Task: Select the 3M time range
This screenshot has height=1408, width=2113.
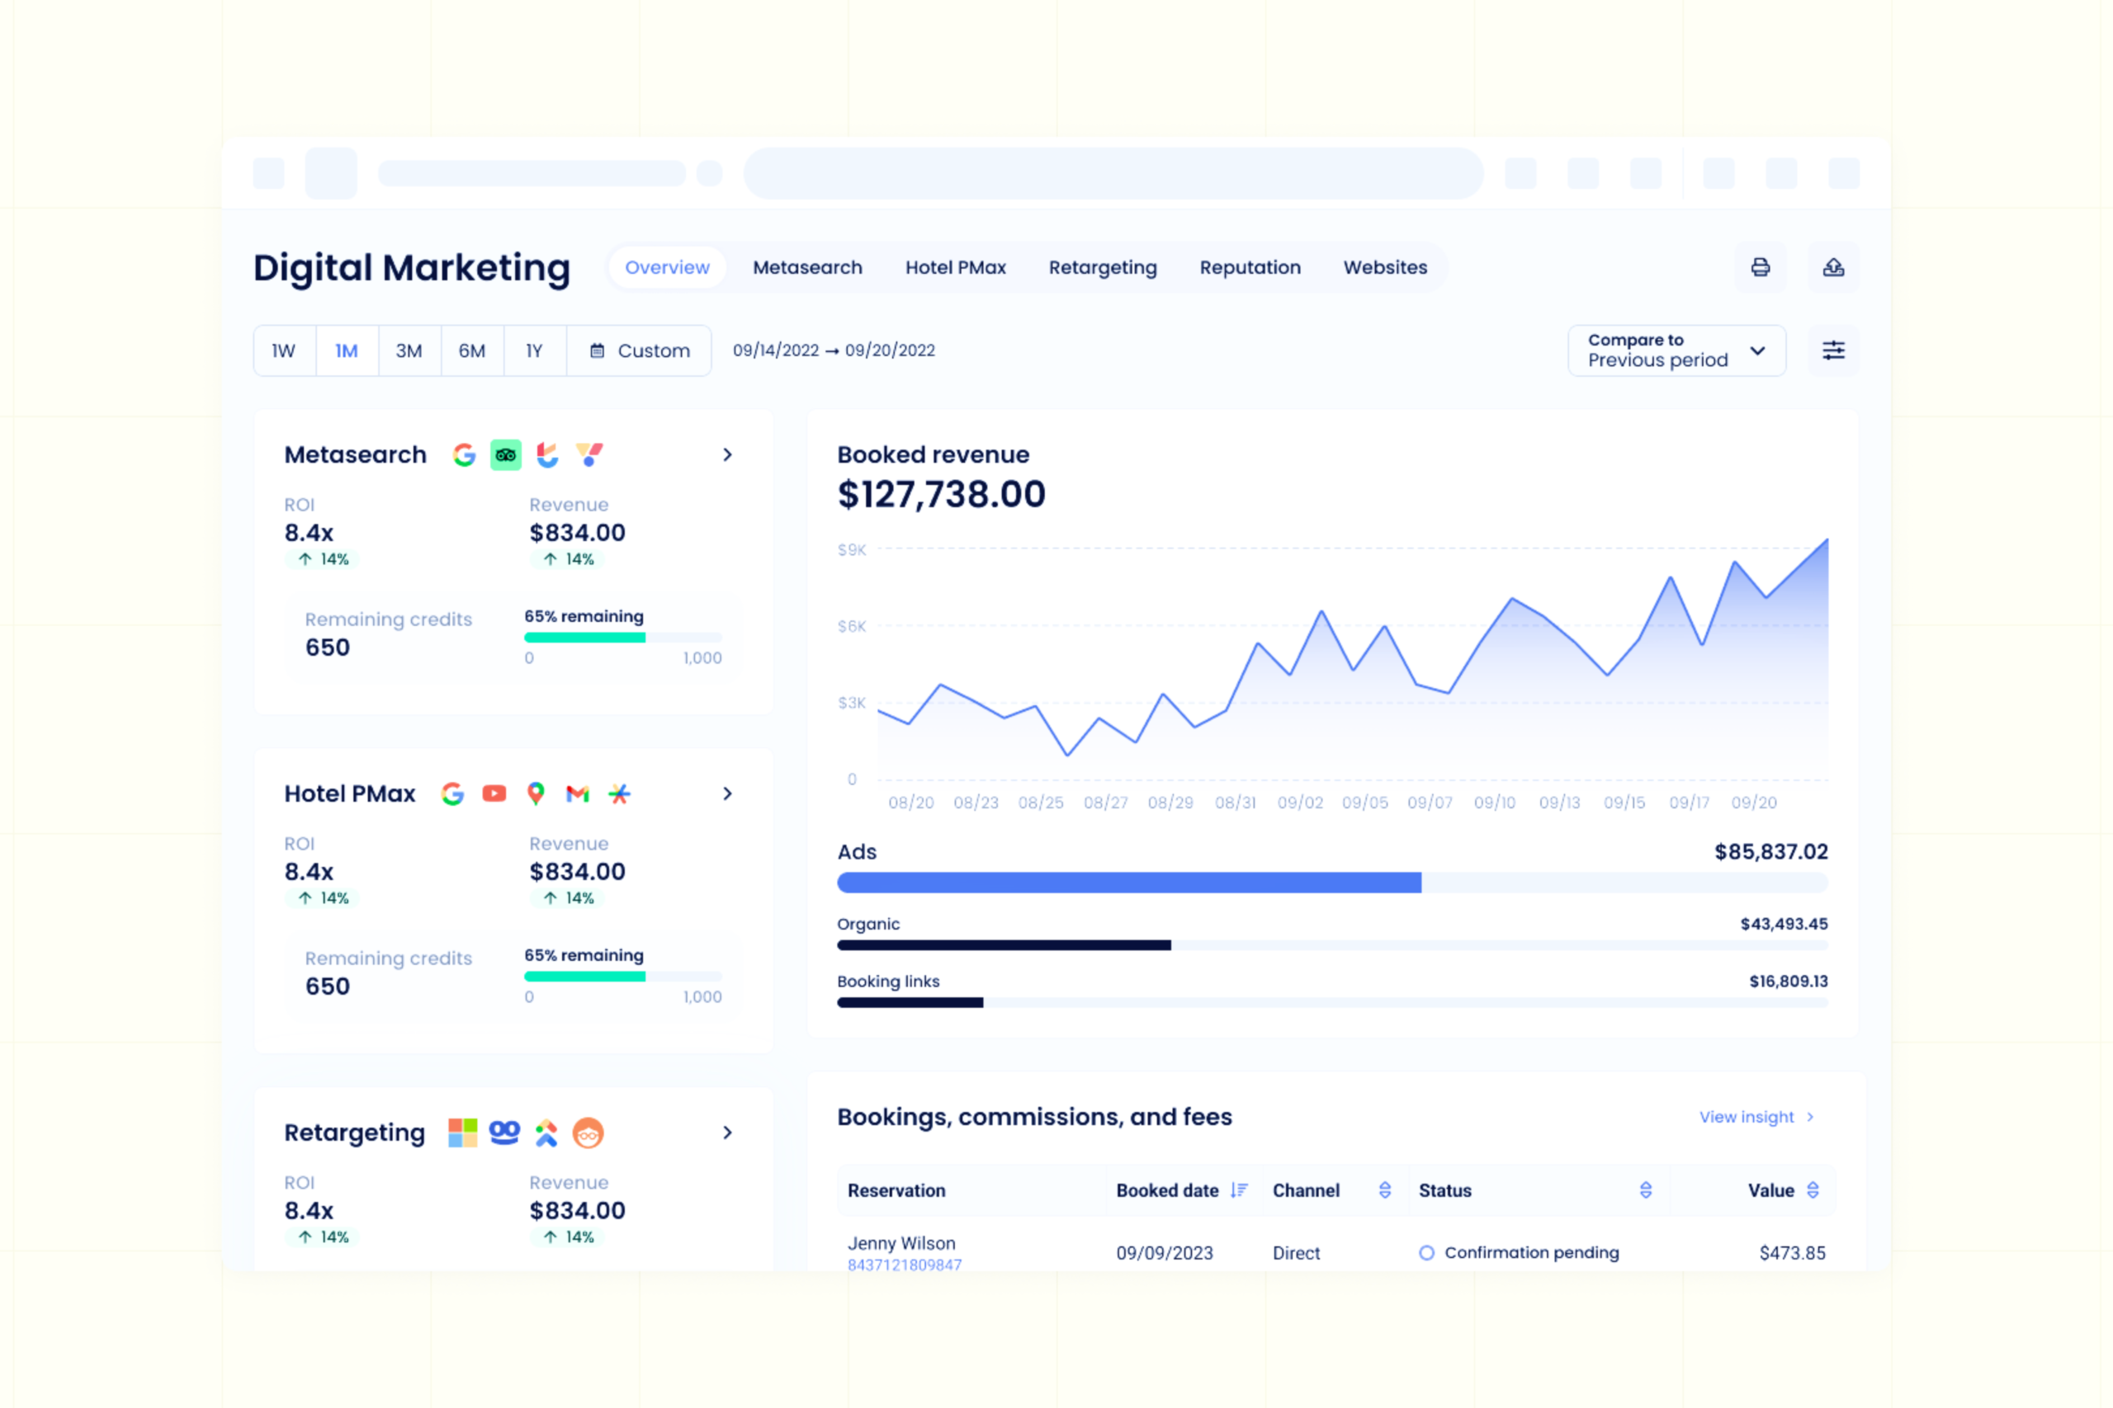Action: [x=409, y=351]
